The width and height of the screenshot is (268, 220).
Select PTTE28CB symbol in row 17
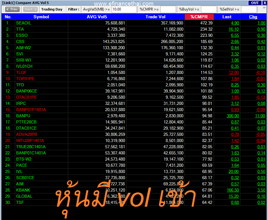pos(26,122)
